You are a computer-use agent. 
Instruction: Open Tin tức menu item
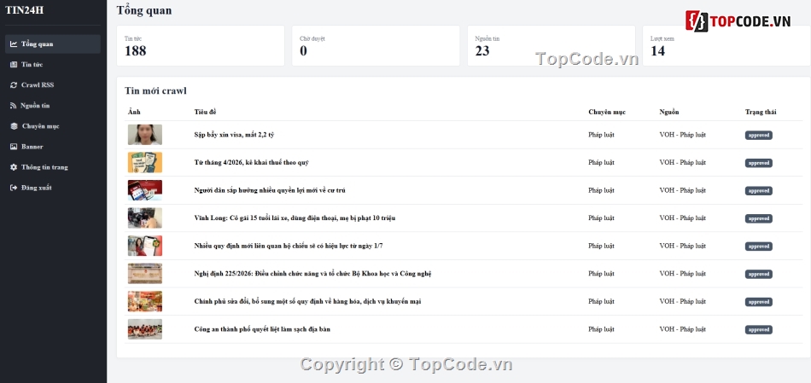coord(53,65)
